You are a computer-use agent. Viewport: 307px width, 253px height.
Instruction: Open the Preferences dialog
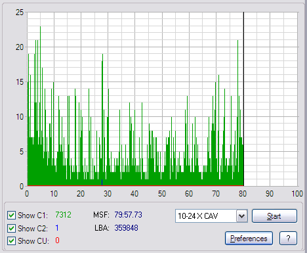pos(249,239)
